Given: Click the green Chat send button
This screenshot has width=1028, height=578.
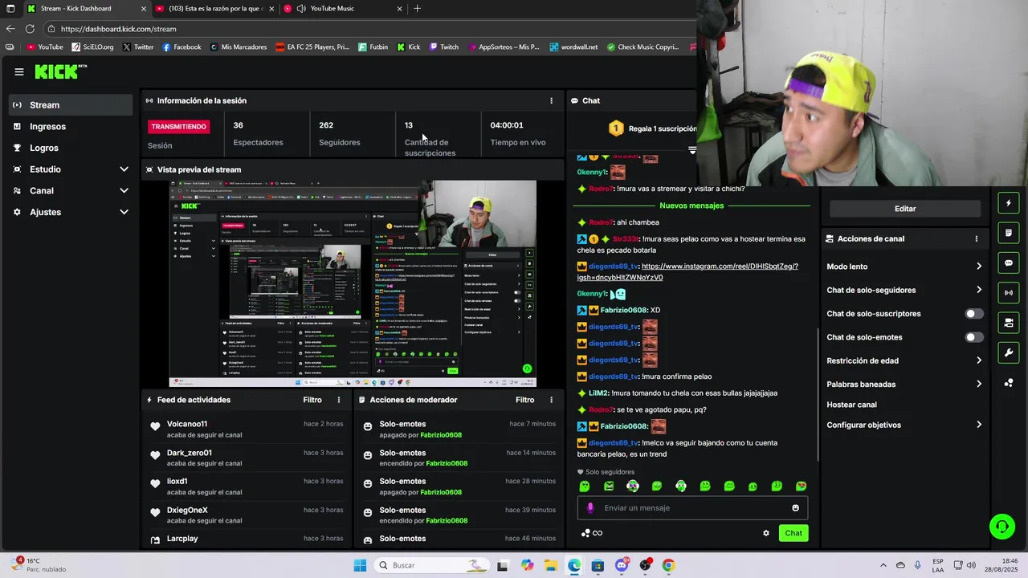Looking at the screenshot, I should click(793, 533).
